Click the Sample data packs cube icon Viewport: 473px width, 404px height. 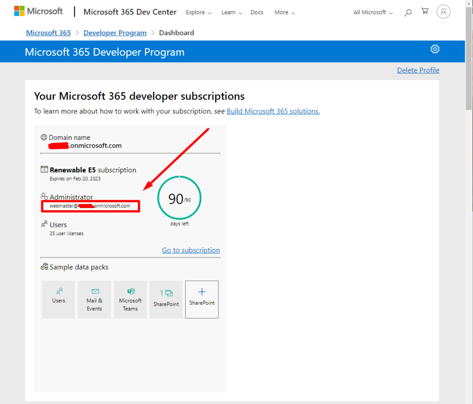(44, 267)
